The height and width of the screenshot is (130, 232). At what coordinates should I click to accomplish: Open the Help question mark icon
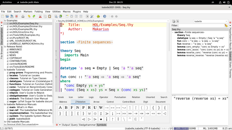point(105,16)
